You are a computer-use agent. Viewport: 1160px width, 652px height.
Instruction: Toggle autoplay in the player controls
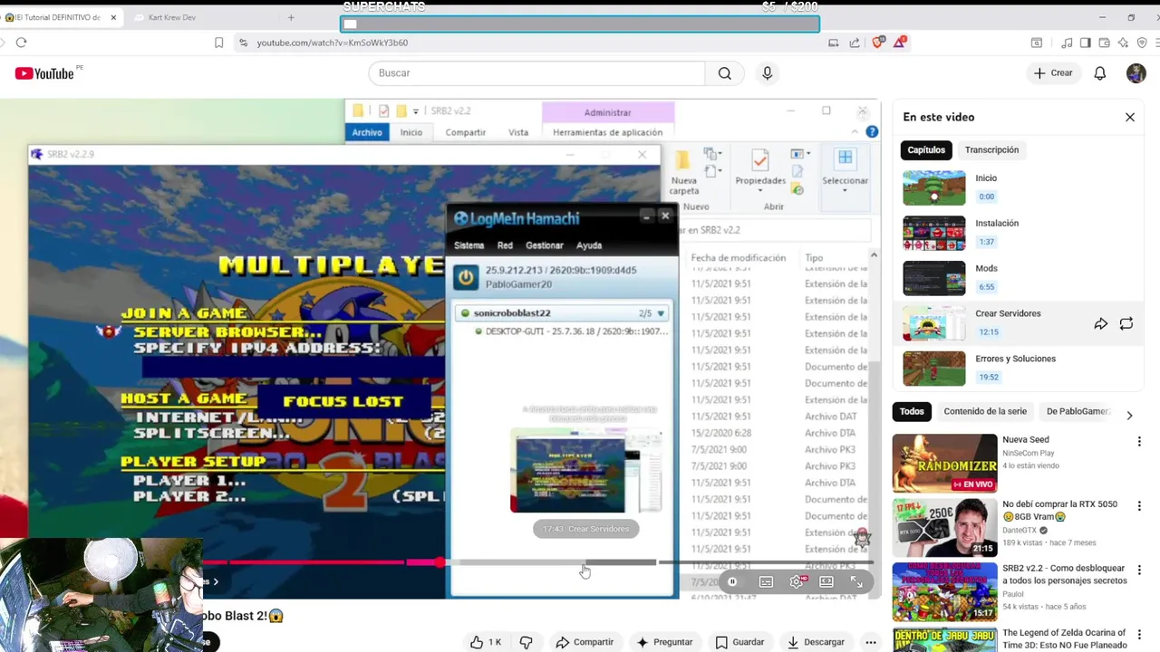coord(732,582)
